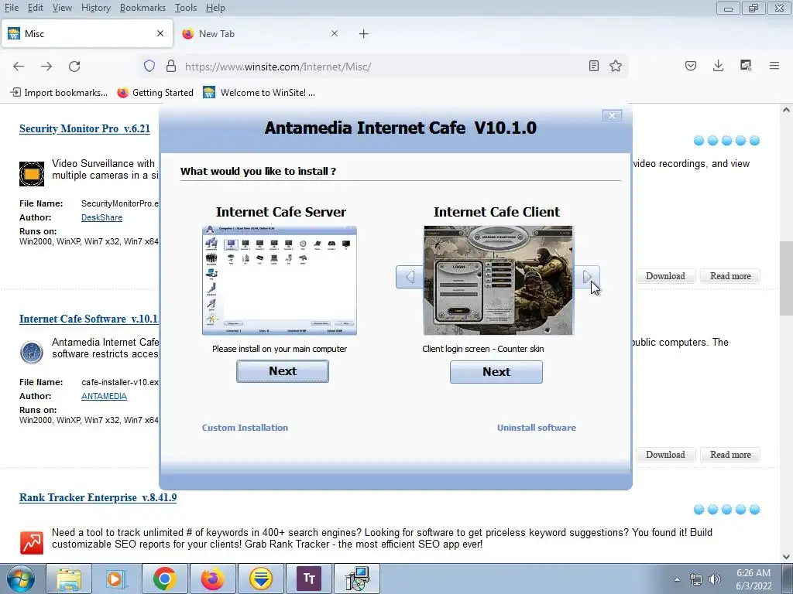
Task: Open the Edit menu
Action: [36, 8]
